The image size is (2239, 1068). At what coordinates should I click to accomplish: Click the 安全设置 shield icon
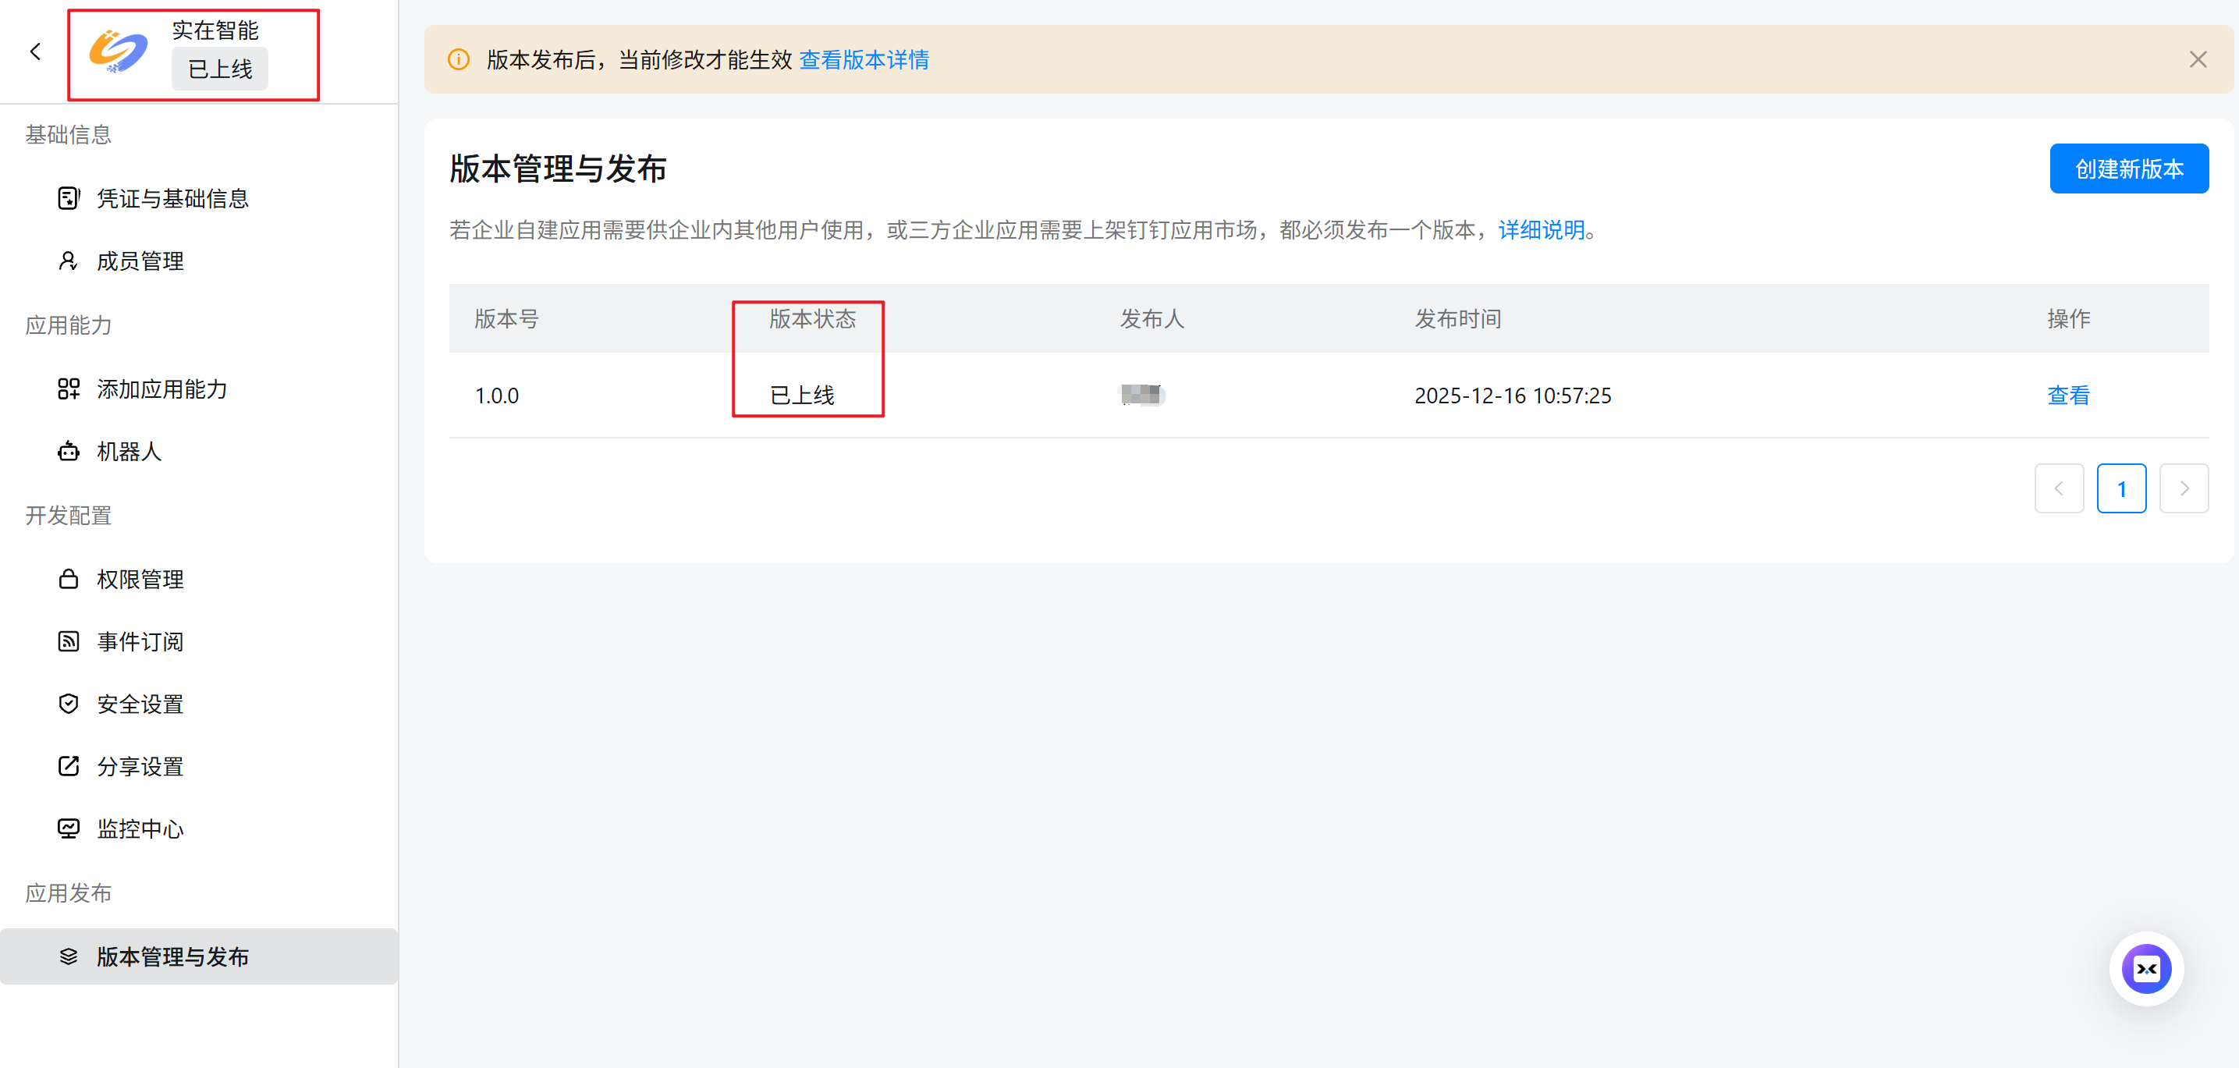pos(68,704)
